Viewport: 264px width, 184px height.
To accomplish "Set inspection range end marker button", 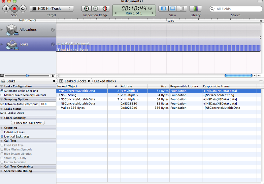I will [x=105, y=9].
